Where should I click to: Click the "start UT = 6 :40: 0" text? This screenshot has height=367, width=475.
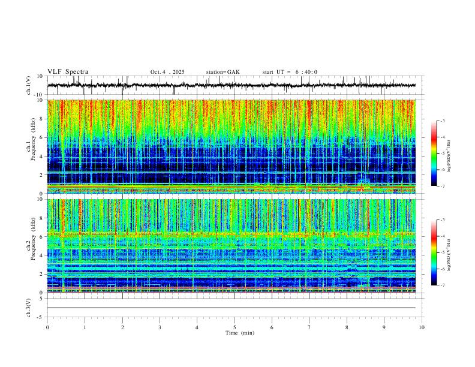(290, 72)
